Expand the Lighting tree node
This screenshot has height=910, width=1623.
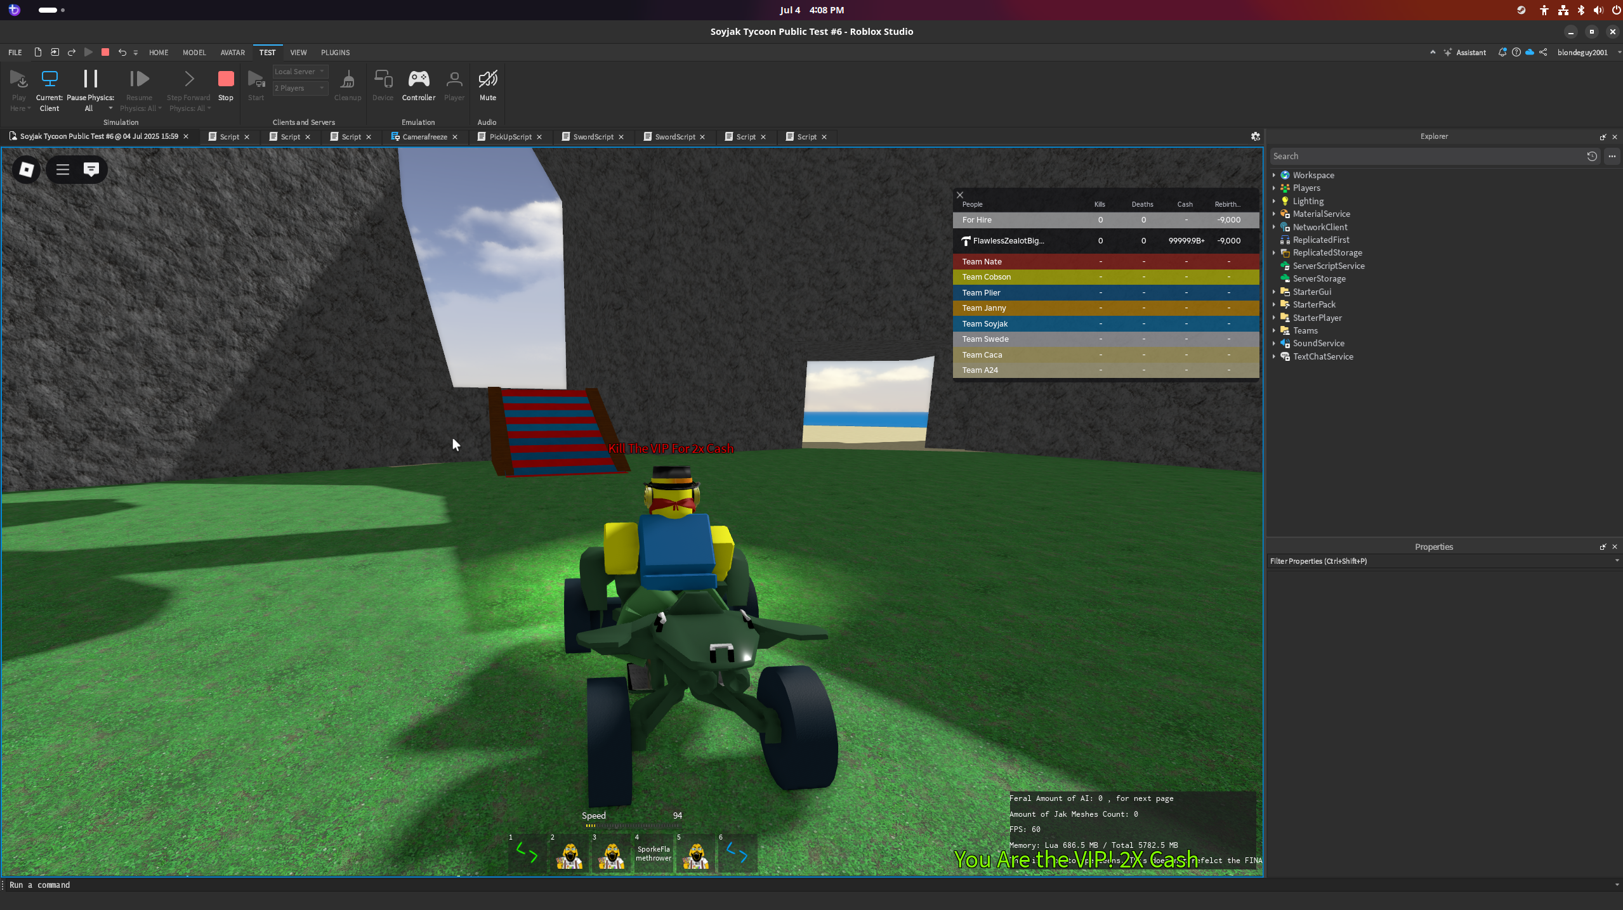[1274, 201]
